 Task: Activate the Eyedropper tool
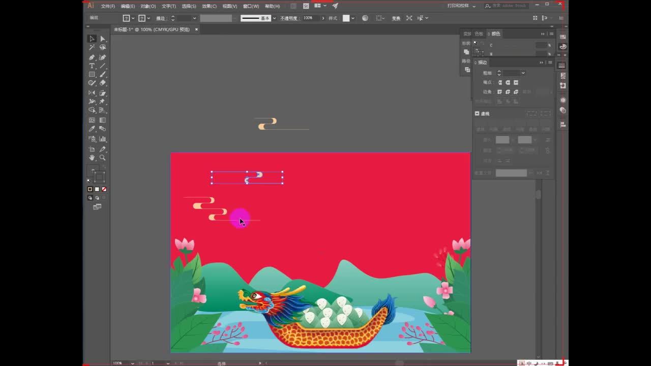[92, 129]
